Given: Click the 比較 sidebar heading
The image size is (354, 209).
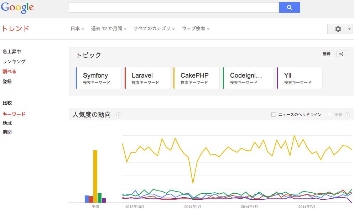Looking at the screenshot, I should 7,103.
